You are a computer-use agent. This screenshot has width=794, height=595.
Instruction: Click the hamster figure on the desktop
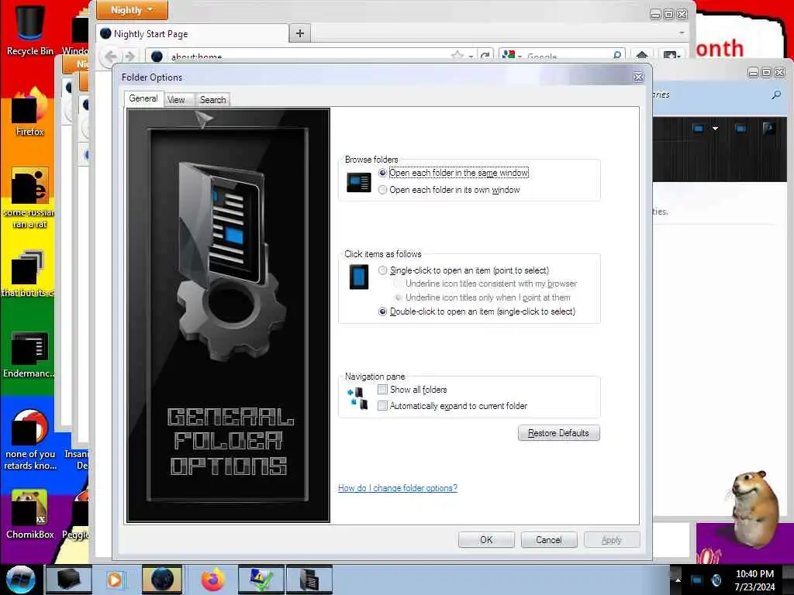pos(756,509)
